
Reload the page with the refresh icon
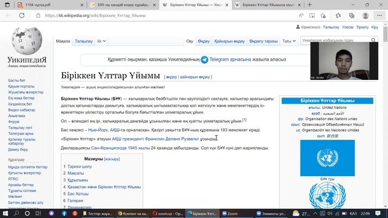tap(22, 15)
